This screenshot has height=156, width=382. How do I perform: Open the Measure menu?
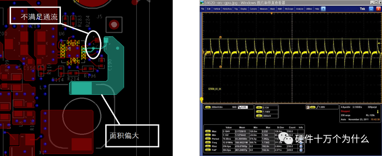click(264, 8)
